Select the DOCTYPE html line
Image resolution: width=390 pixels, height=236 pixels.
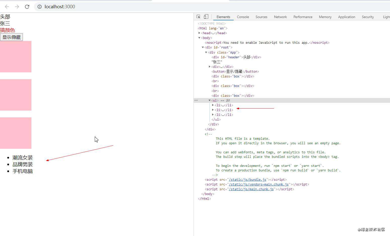point(212,23)
